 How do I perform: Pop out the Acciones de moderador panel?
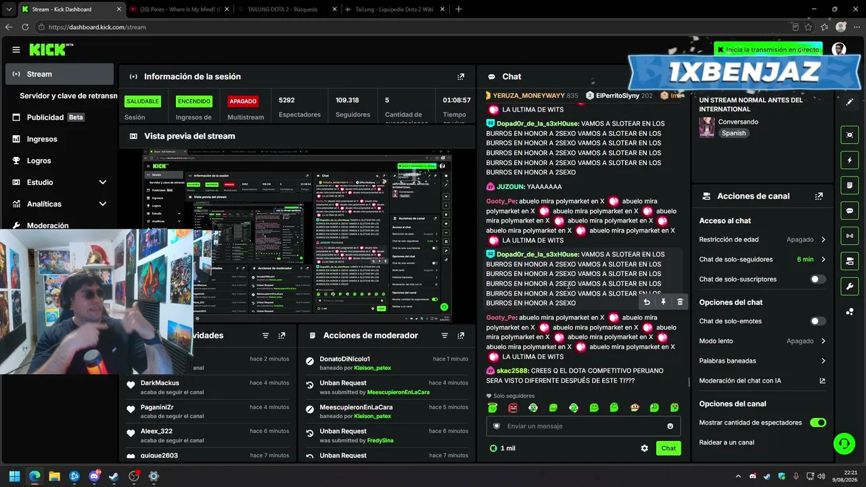coord(461,335)
